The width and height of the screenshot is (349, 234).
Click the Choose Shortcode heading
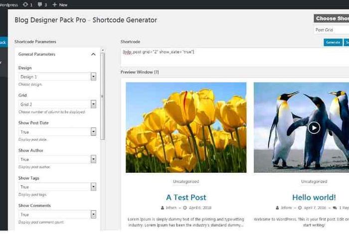[x=332, y=18]
